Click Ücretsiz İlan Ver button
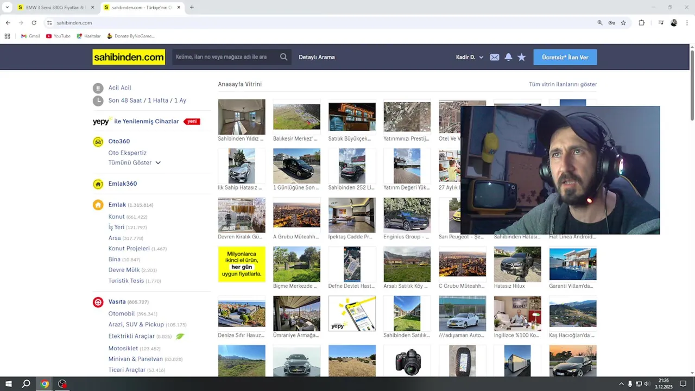 point(565,57)
